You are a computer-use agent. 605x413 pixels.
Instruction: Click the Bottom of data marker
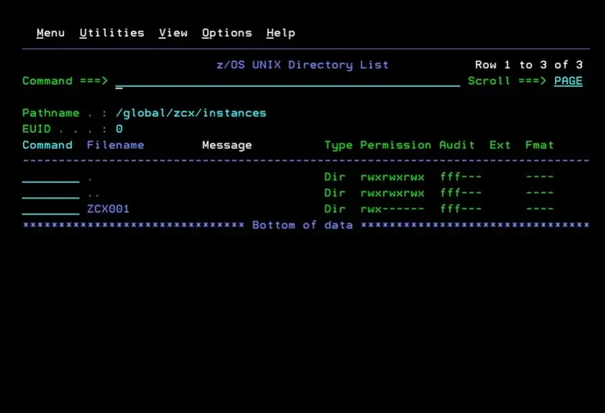[x=302, y=225]
